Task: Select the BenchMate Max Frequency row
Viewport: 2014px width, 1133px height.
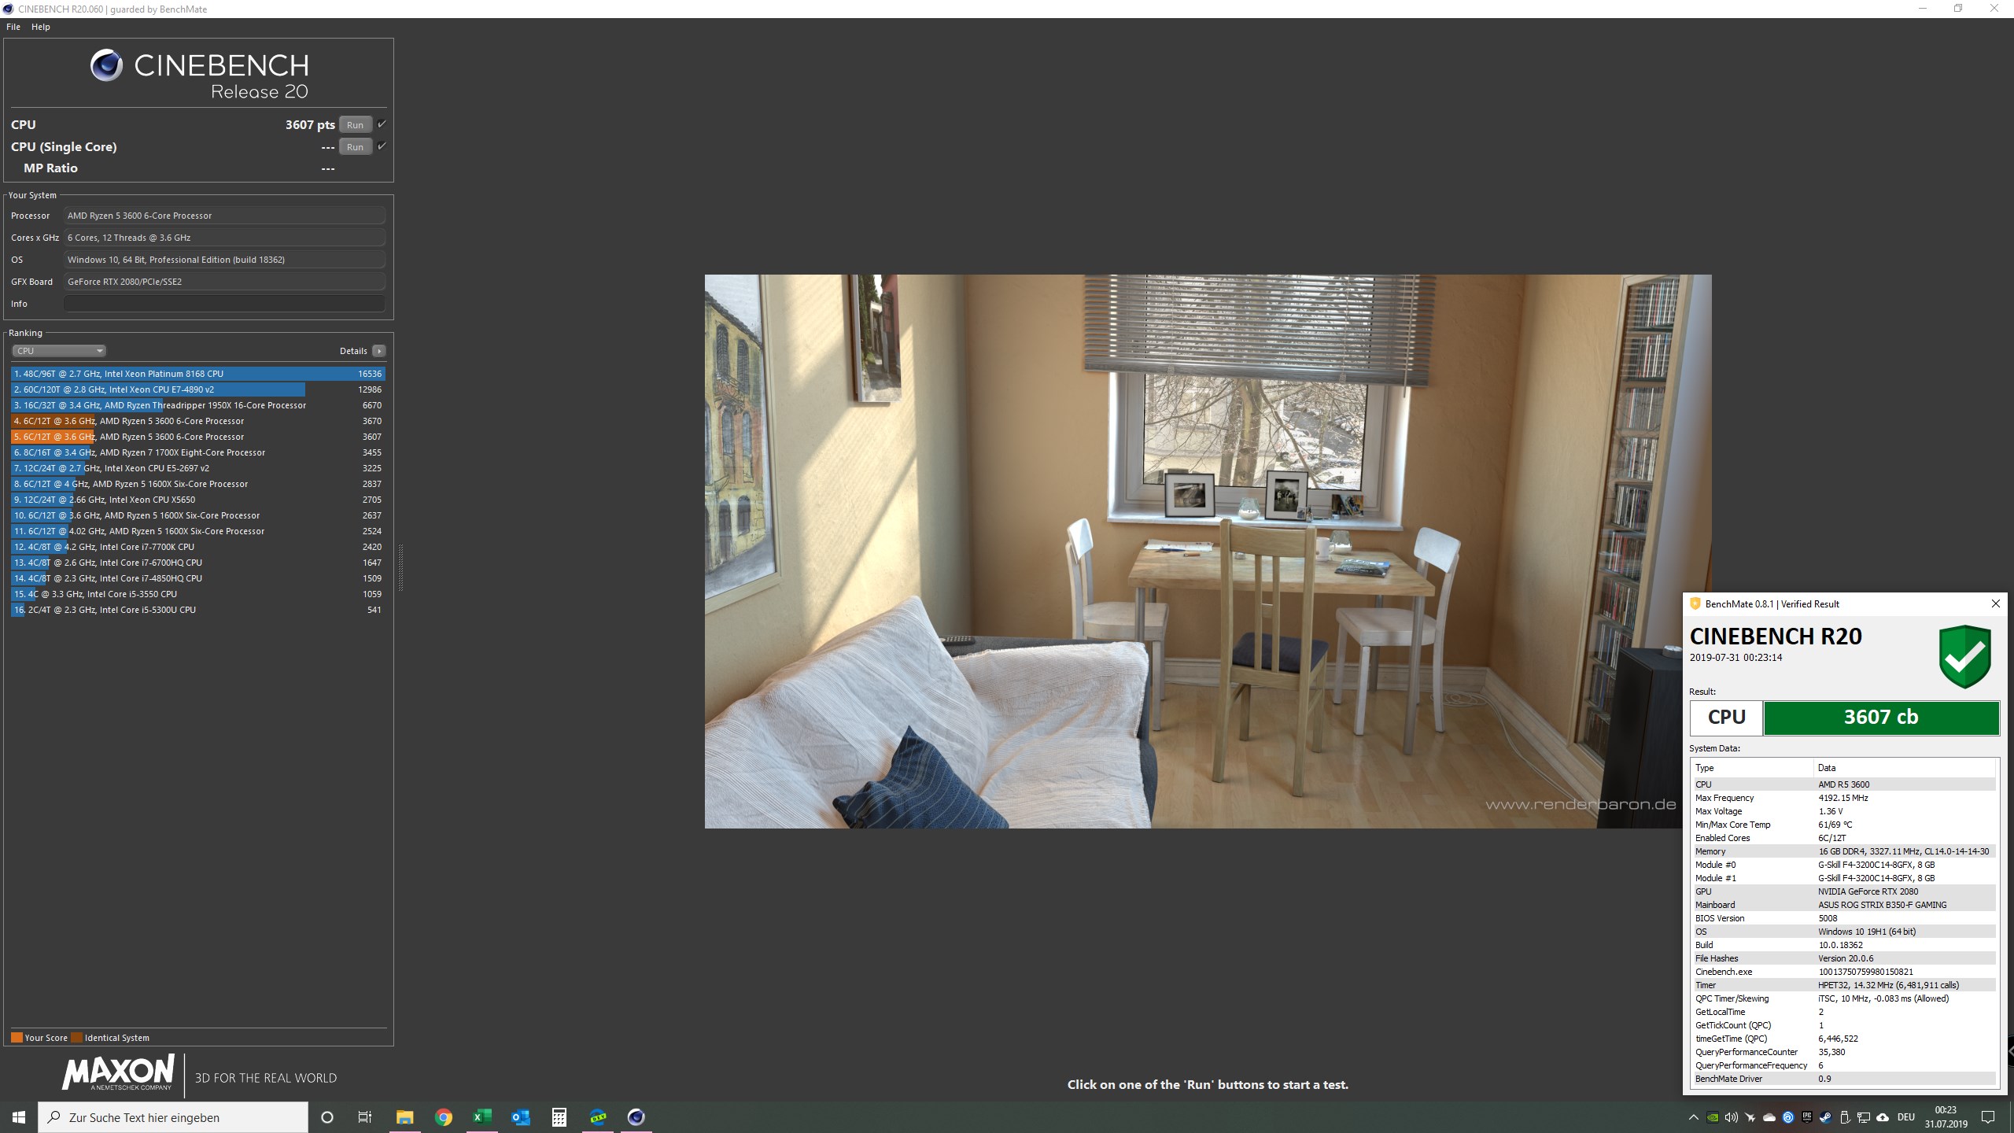Action: pos(1844,798)
